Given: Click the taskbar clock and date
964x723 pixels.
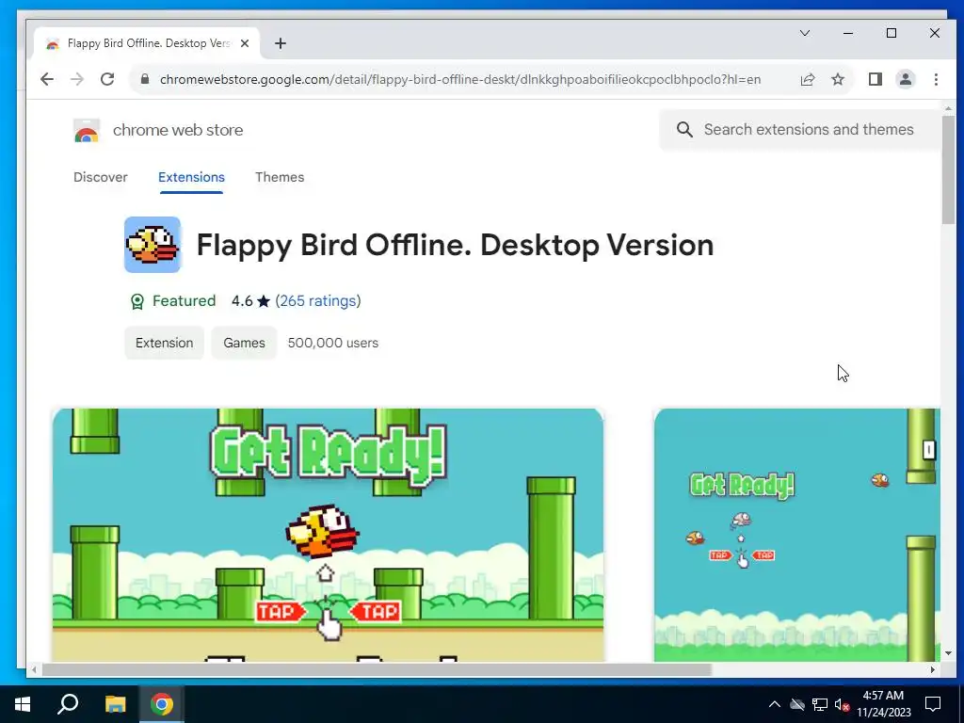Looking at the screenshot, I should [884, 704].
